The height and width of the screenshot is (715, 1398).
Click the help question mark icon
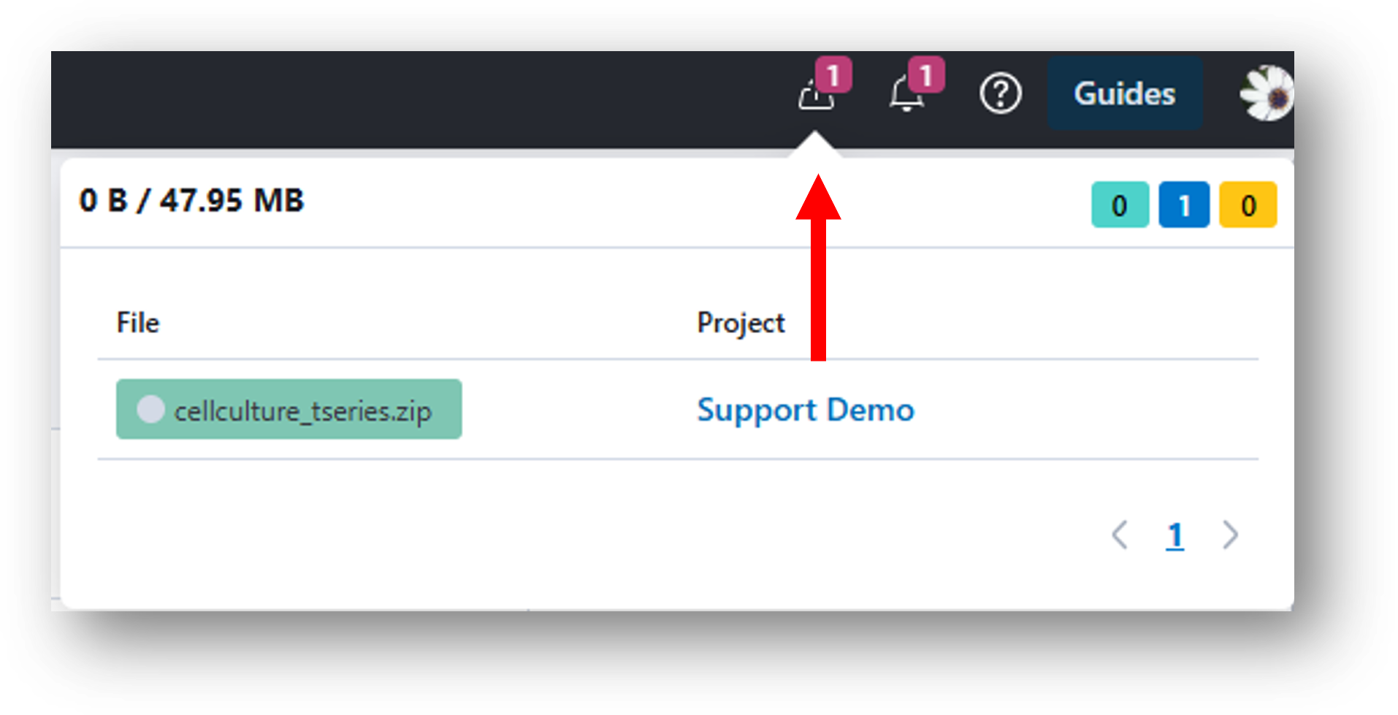(1000, 93)
